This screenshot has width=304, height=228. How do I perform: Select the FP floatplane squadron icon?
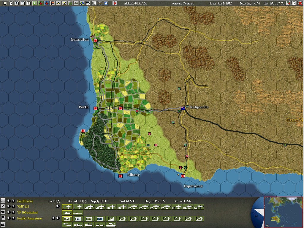[x=177, y=207]
